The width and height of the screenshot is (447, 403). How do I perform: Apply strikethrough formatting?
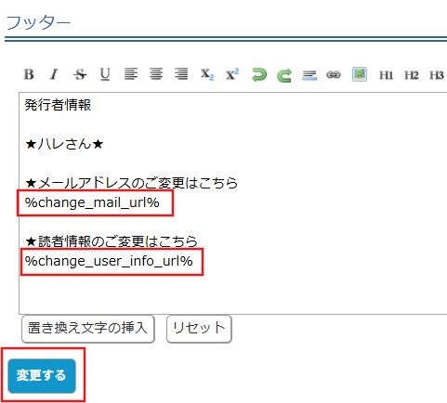pos(80,74)
